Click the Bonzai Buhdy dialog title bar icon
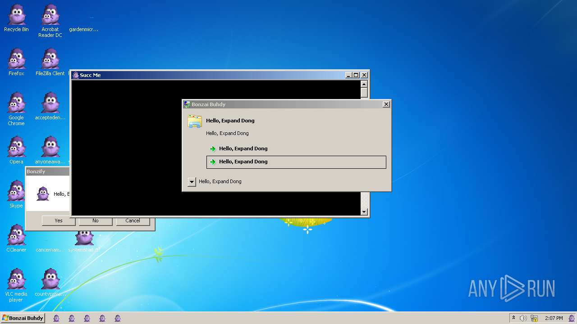Screen dimensions: 577x324 click(187, 104)
